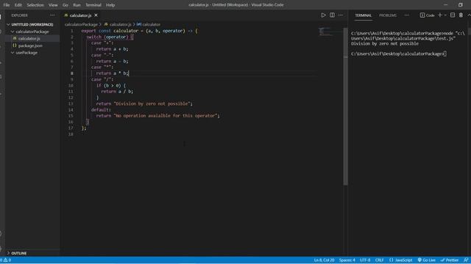
Task: Restore the window with title bar button
Action: pyautogui.click(x=461, y=5)
